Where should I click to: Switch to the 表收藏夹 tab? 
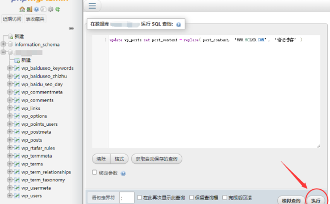(x=35, y=19)
